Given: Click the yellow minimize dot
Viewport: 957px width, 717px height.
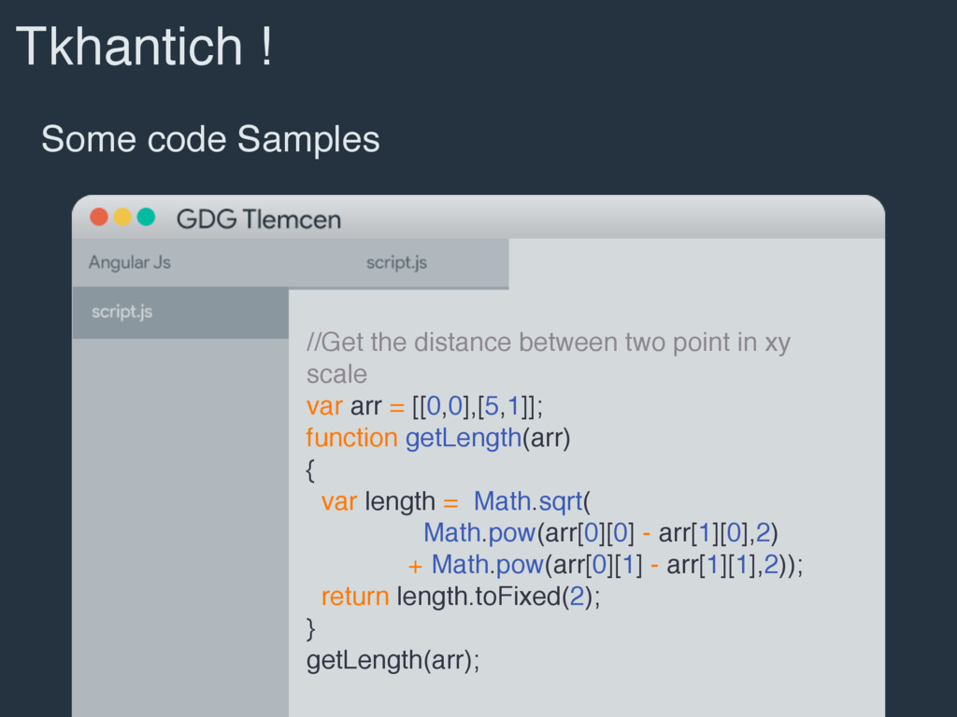Looking at the screenshot, I should click(x=122, y=217).
